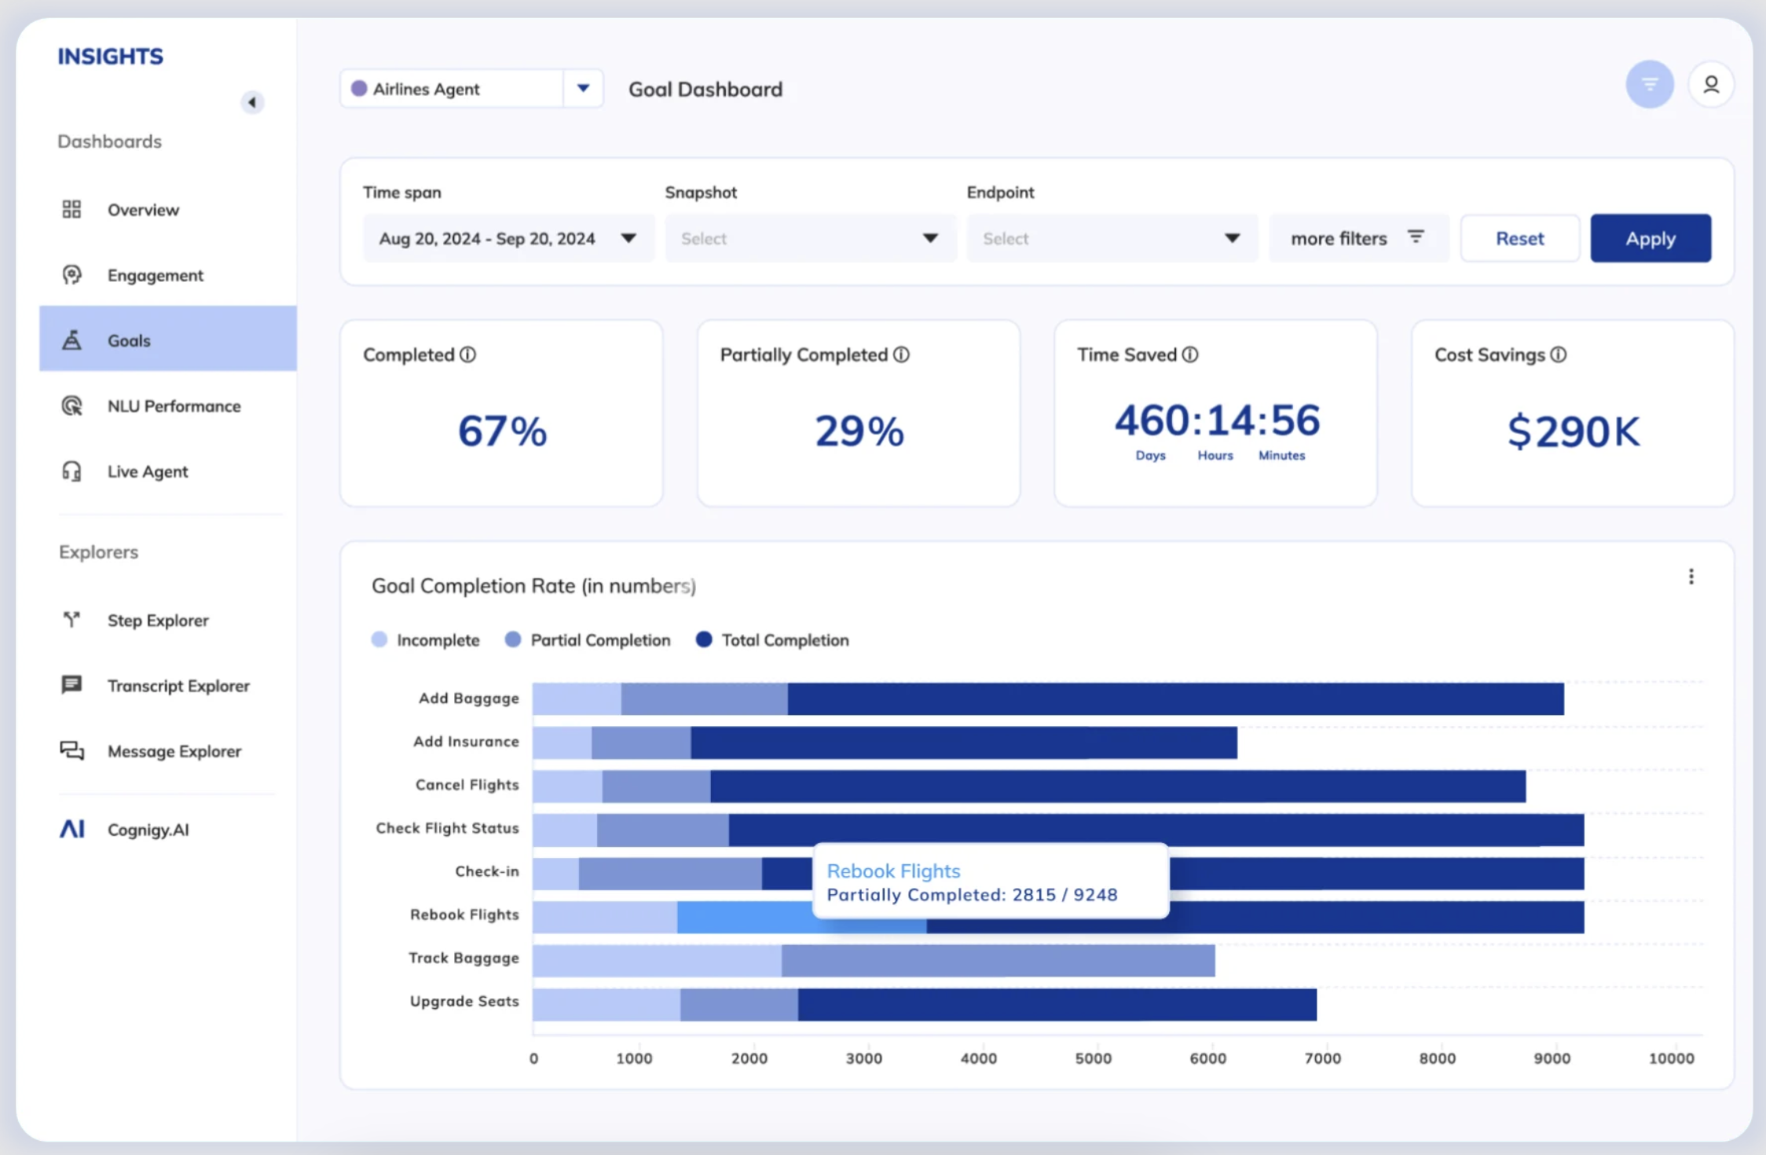Click Add Baggage total completion bar

[1175, 698]
